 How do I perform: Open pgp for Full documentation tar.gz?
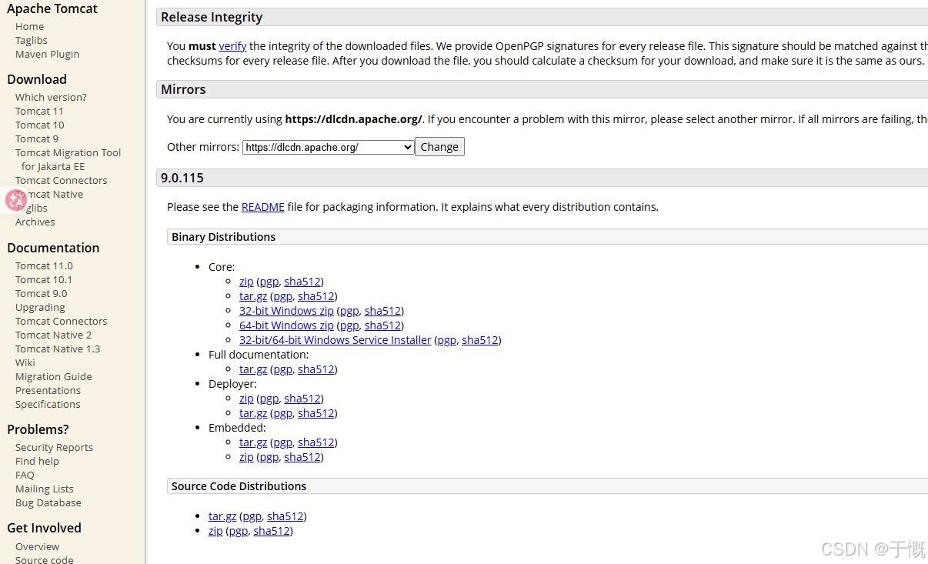click(283, 369)
